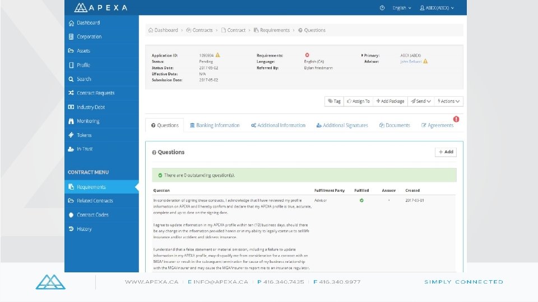Click green check in outstanding questions banner
Image resolution: width=538 pixels, height=302 pixels.
tap(160, 175)
